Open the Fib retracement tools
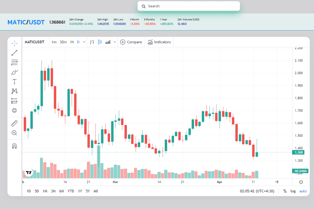 coord(14,62)
